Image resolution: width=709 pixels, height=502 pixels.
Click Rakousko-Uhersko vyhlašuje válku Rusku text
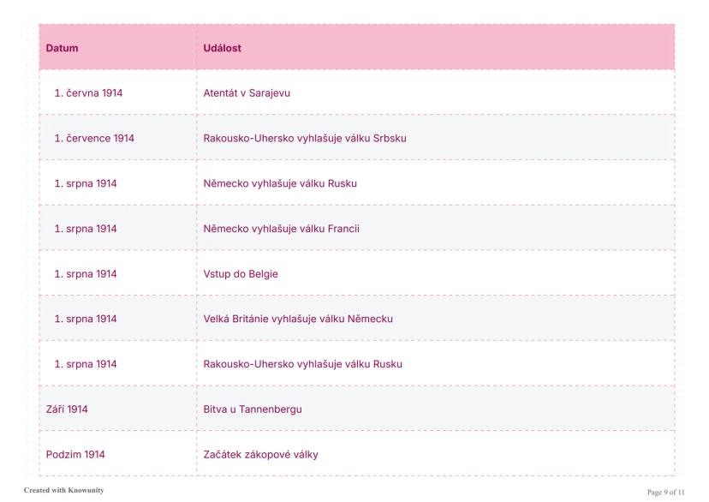pos(302,364)
